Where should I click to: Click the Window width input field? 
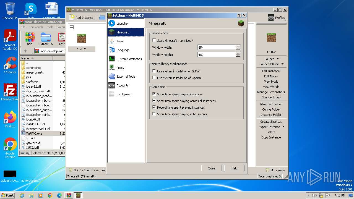point(217,47)
